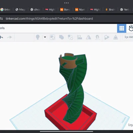The width and height of the screenshot is (133, 133).
Task: Select the Align tool icon
Action: point(79,37)
